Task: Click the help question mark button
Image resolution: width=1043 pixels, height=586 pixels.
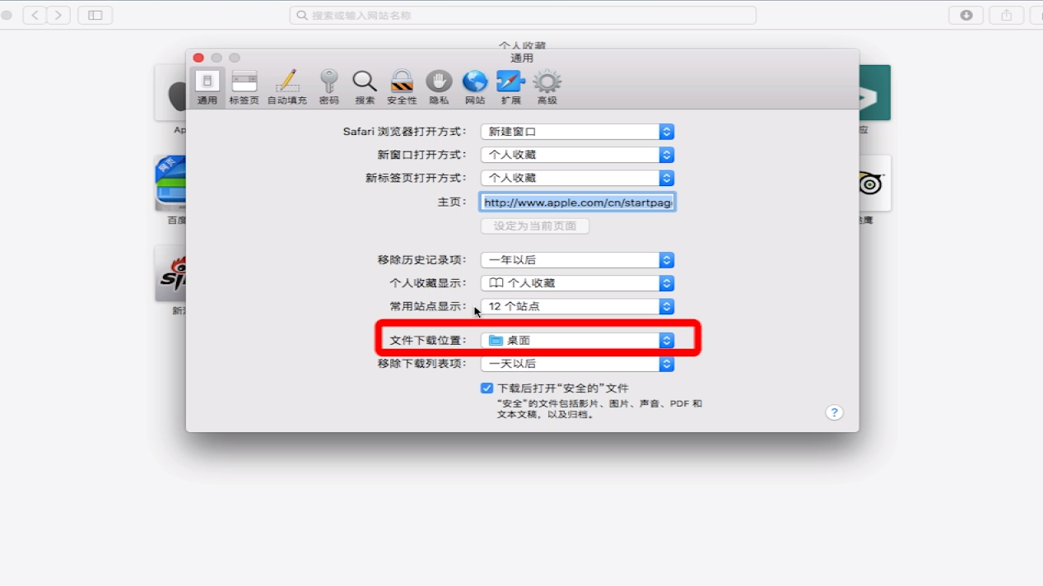Action: coord(834,412)
